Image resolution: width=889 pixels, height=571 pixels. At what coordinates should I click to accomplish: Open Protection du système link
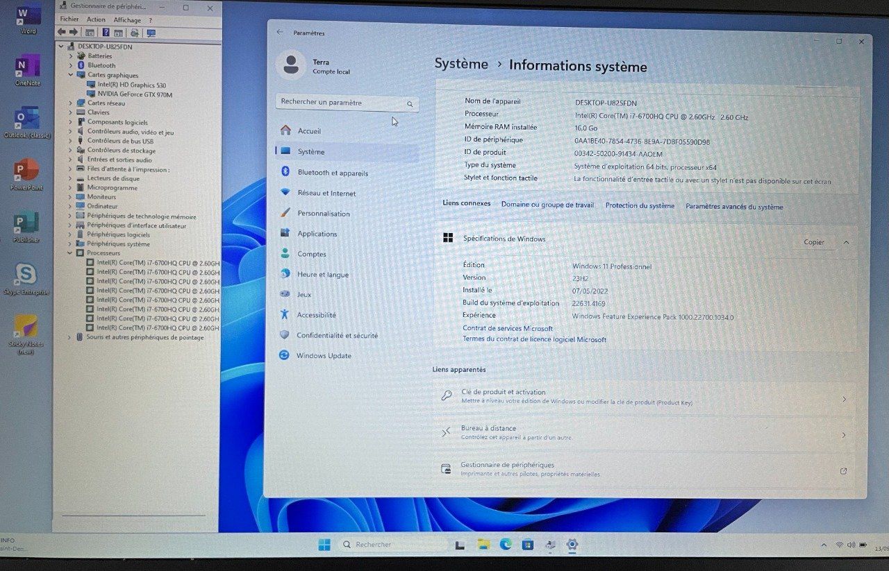click(x=640, y=206)
